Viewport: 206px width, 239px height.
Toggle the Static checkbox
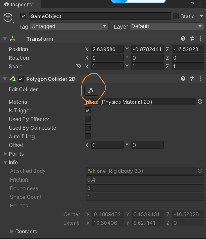click(x=176, y=16)
